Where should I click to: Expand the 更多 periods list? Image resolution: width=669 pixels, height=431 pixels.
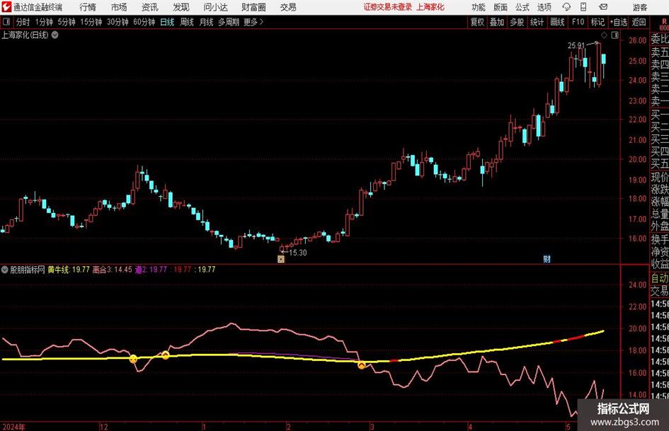(x=253, y=22)
